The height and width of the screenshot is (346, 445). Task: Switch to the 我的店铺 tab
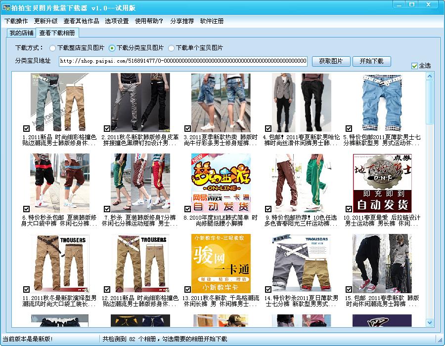[x=21, y=33]
